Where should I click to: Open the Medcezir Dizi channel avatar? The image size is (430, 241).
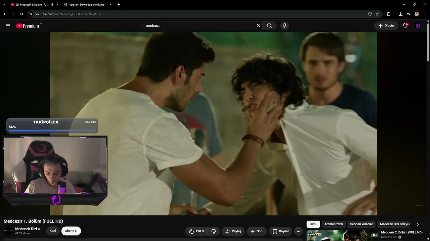pos(8,231)
